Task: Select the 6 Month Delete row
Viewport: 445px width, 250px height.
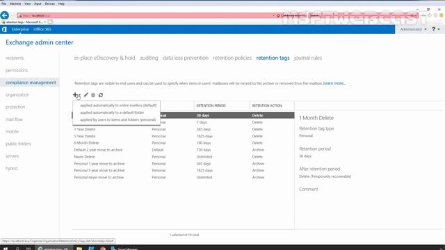Action: [183, 143]
